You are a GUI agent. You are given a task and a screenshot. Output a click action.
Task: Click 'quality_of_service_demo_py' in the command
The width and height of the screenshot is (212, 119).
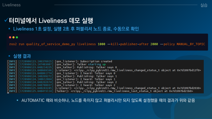51,44
